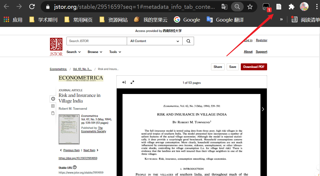320x176 pixels.
Task: Expand the Browse menu
Action: point(95,52)
